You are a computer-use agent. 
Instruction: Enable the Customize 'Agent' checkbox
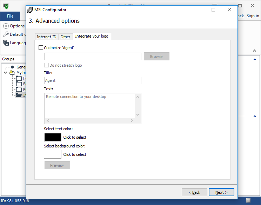pos(41,48)
